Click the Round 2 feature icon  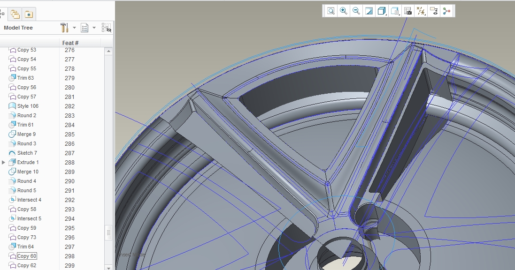[x=12, y=115]
